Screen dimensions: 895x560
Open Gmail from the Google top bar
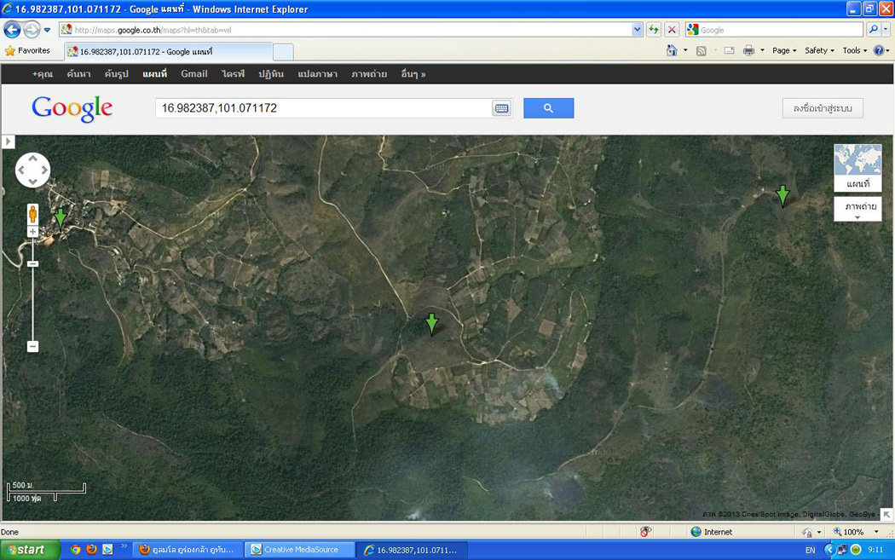(x=193, y=74)
